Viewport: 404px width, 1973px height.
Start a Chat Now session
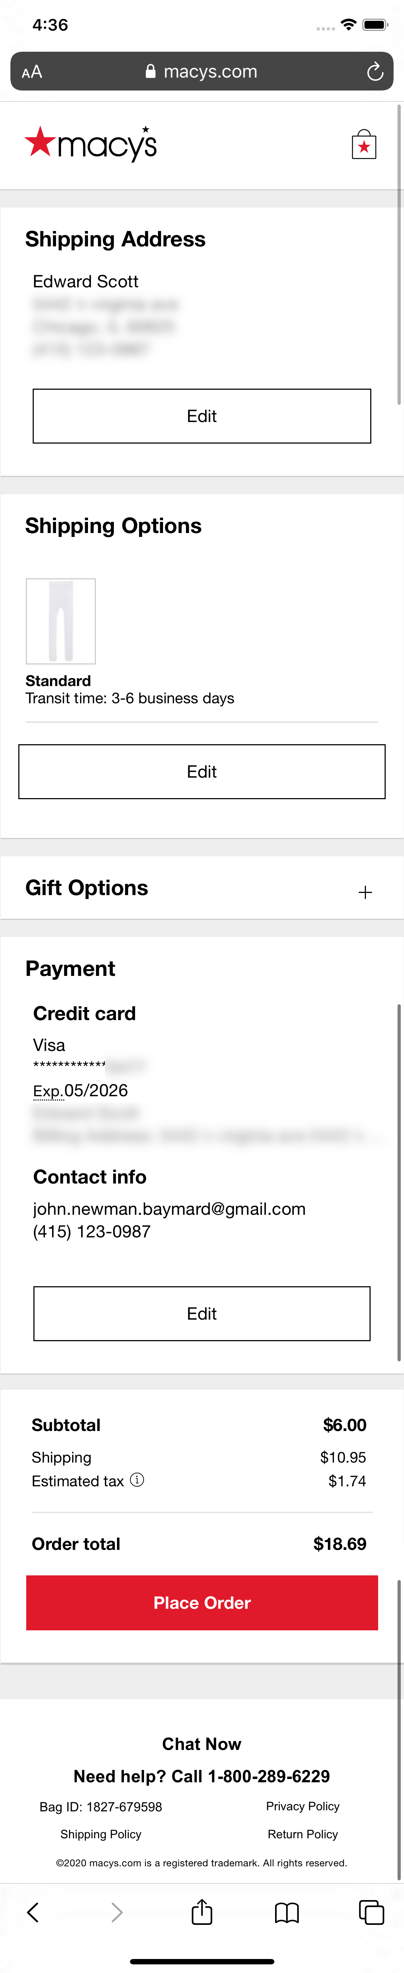[201, 1743]
